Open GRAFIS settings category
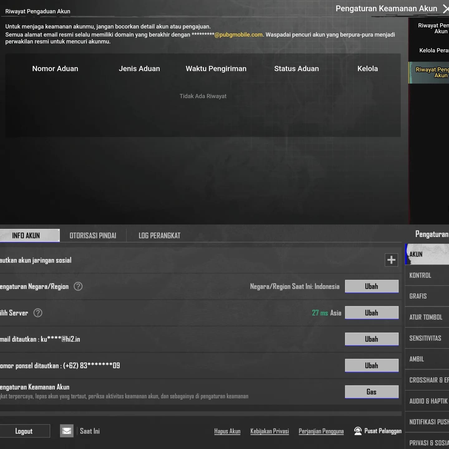This screenshot has width=449, height=449. point(427,296)
